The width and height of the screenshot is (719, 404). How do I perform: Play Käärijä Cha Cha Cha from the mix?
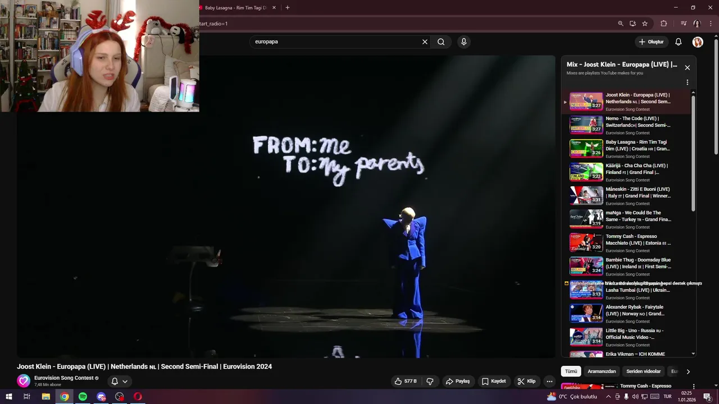(626, 172)
